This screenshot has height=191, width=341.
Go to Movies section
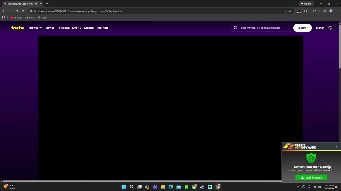click(50, 28)
